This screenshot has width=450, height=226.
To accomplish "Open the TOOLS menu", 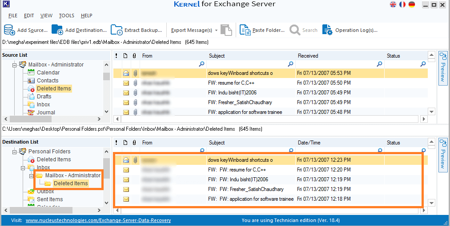I will point(67,16).
